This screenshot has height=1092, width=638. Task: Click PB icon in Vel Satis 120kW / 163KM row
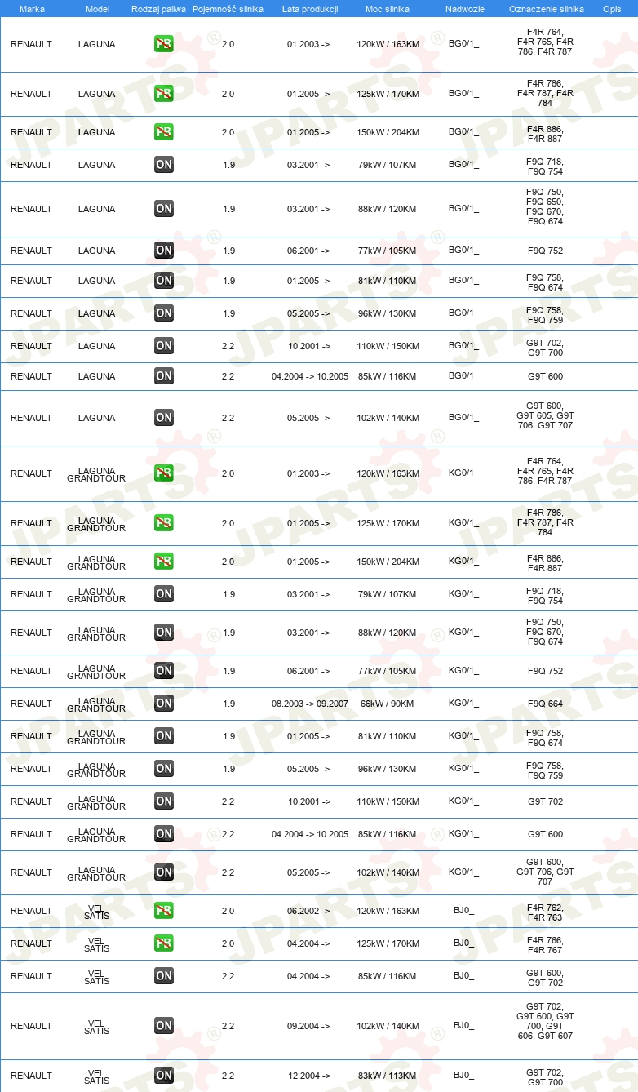tap(164, 911)
